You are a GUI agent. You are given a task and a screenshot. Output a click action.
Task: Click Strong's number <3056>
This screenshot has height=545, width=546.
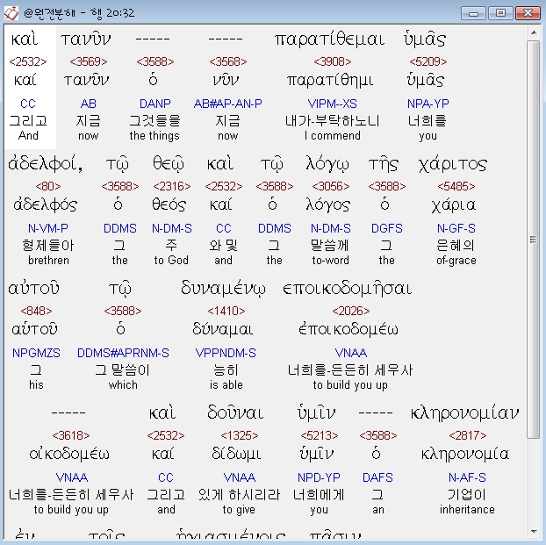(330, 186)
